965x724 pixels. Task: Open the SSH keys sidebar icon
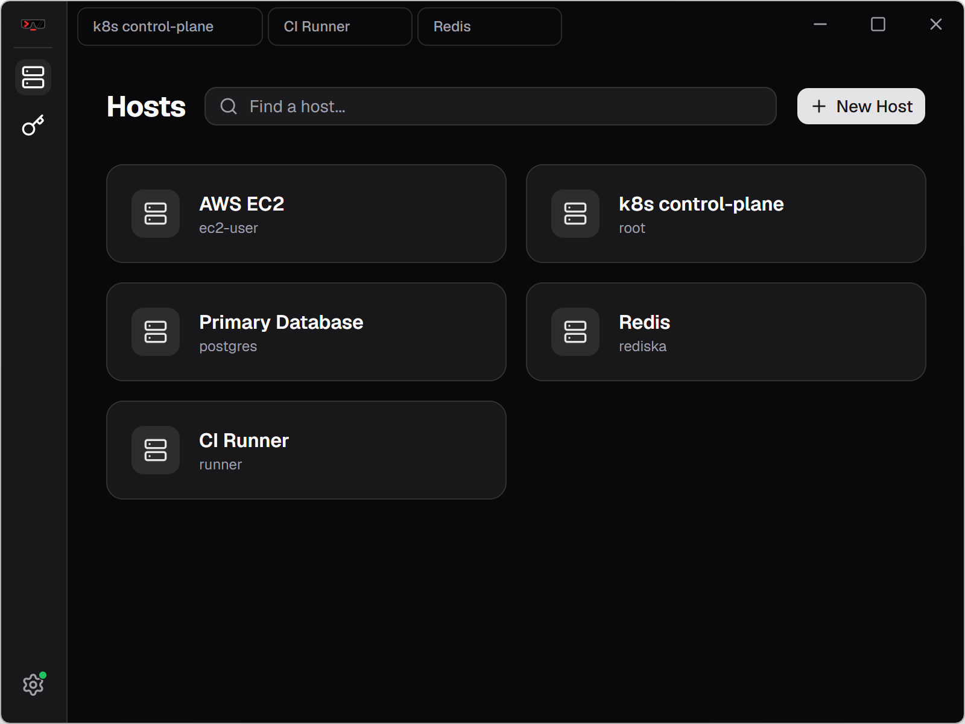tap(33, 125)
